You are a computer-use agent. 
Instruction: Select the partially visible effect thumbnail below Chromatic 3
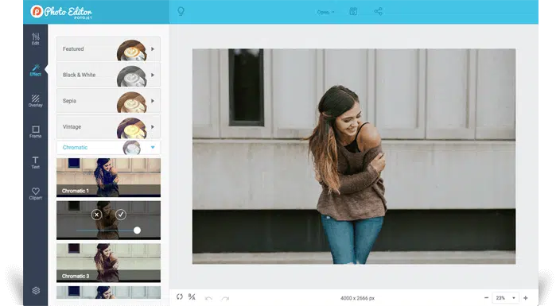pos(108,292)
